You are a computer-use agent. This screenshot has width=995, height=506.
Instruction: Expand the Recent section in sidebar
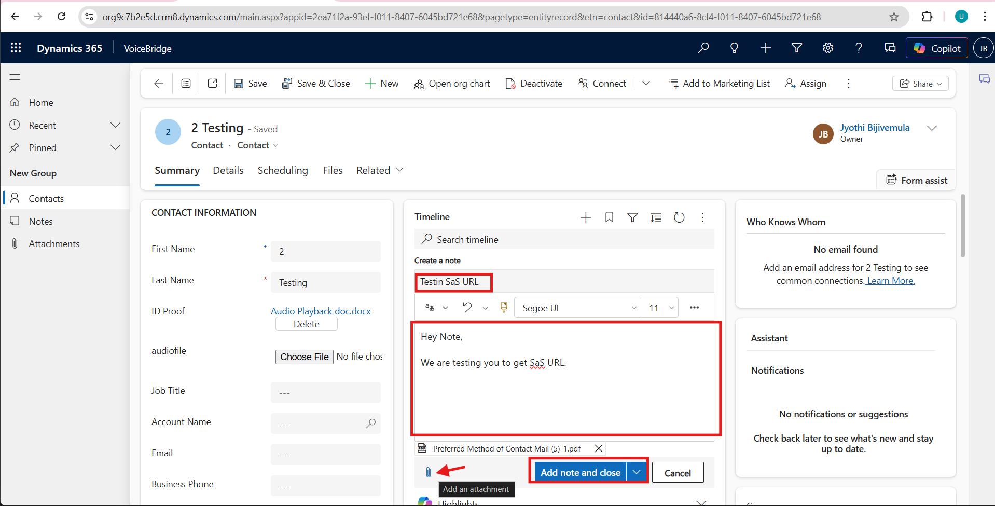pos(115,125)
